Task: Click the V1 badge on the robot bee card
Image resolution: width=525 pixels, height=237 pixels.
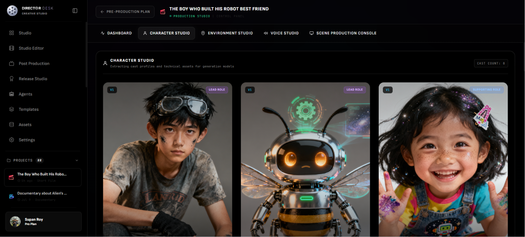Action: tap(250, 90)
